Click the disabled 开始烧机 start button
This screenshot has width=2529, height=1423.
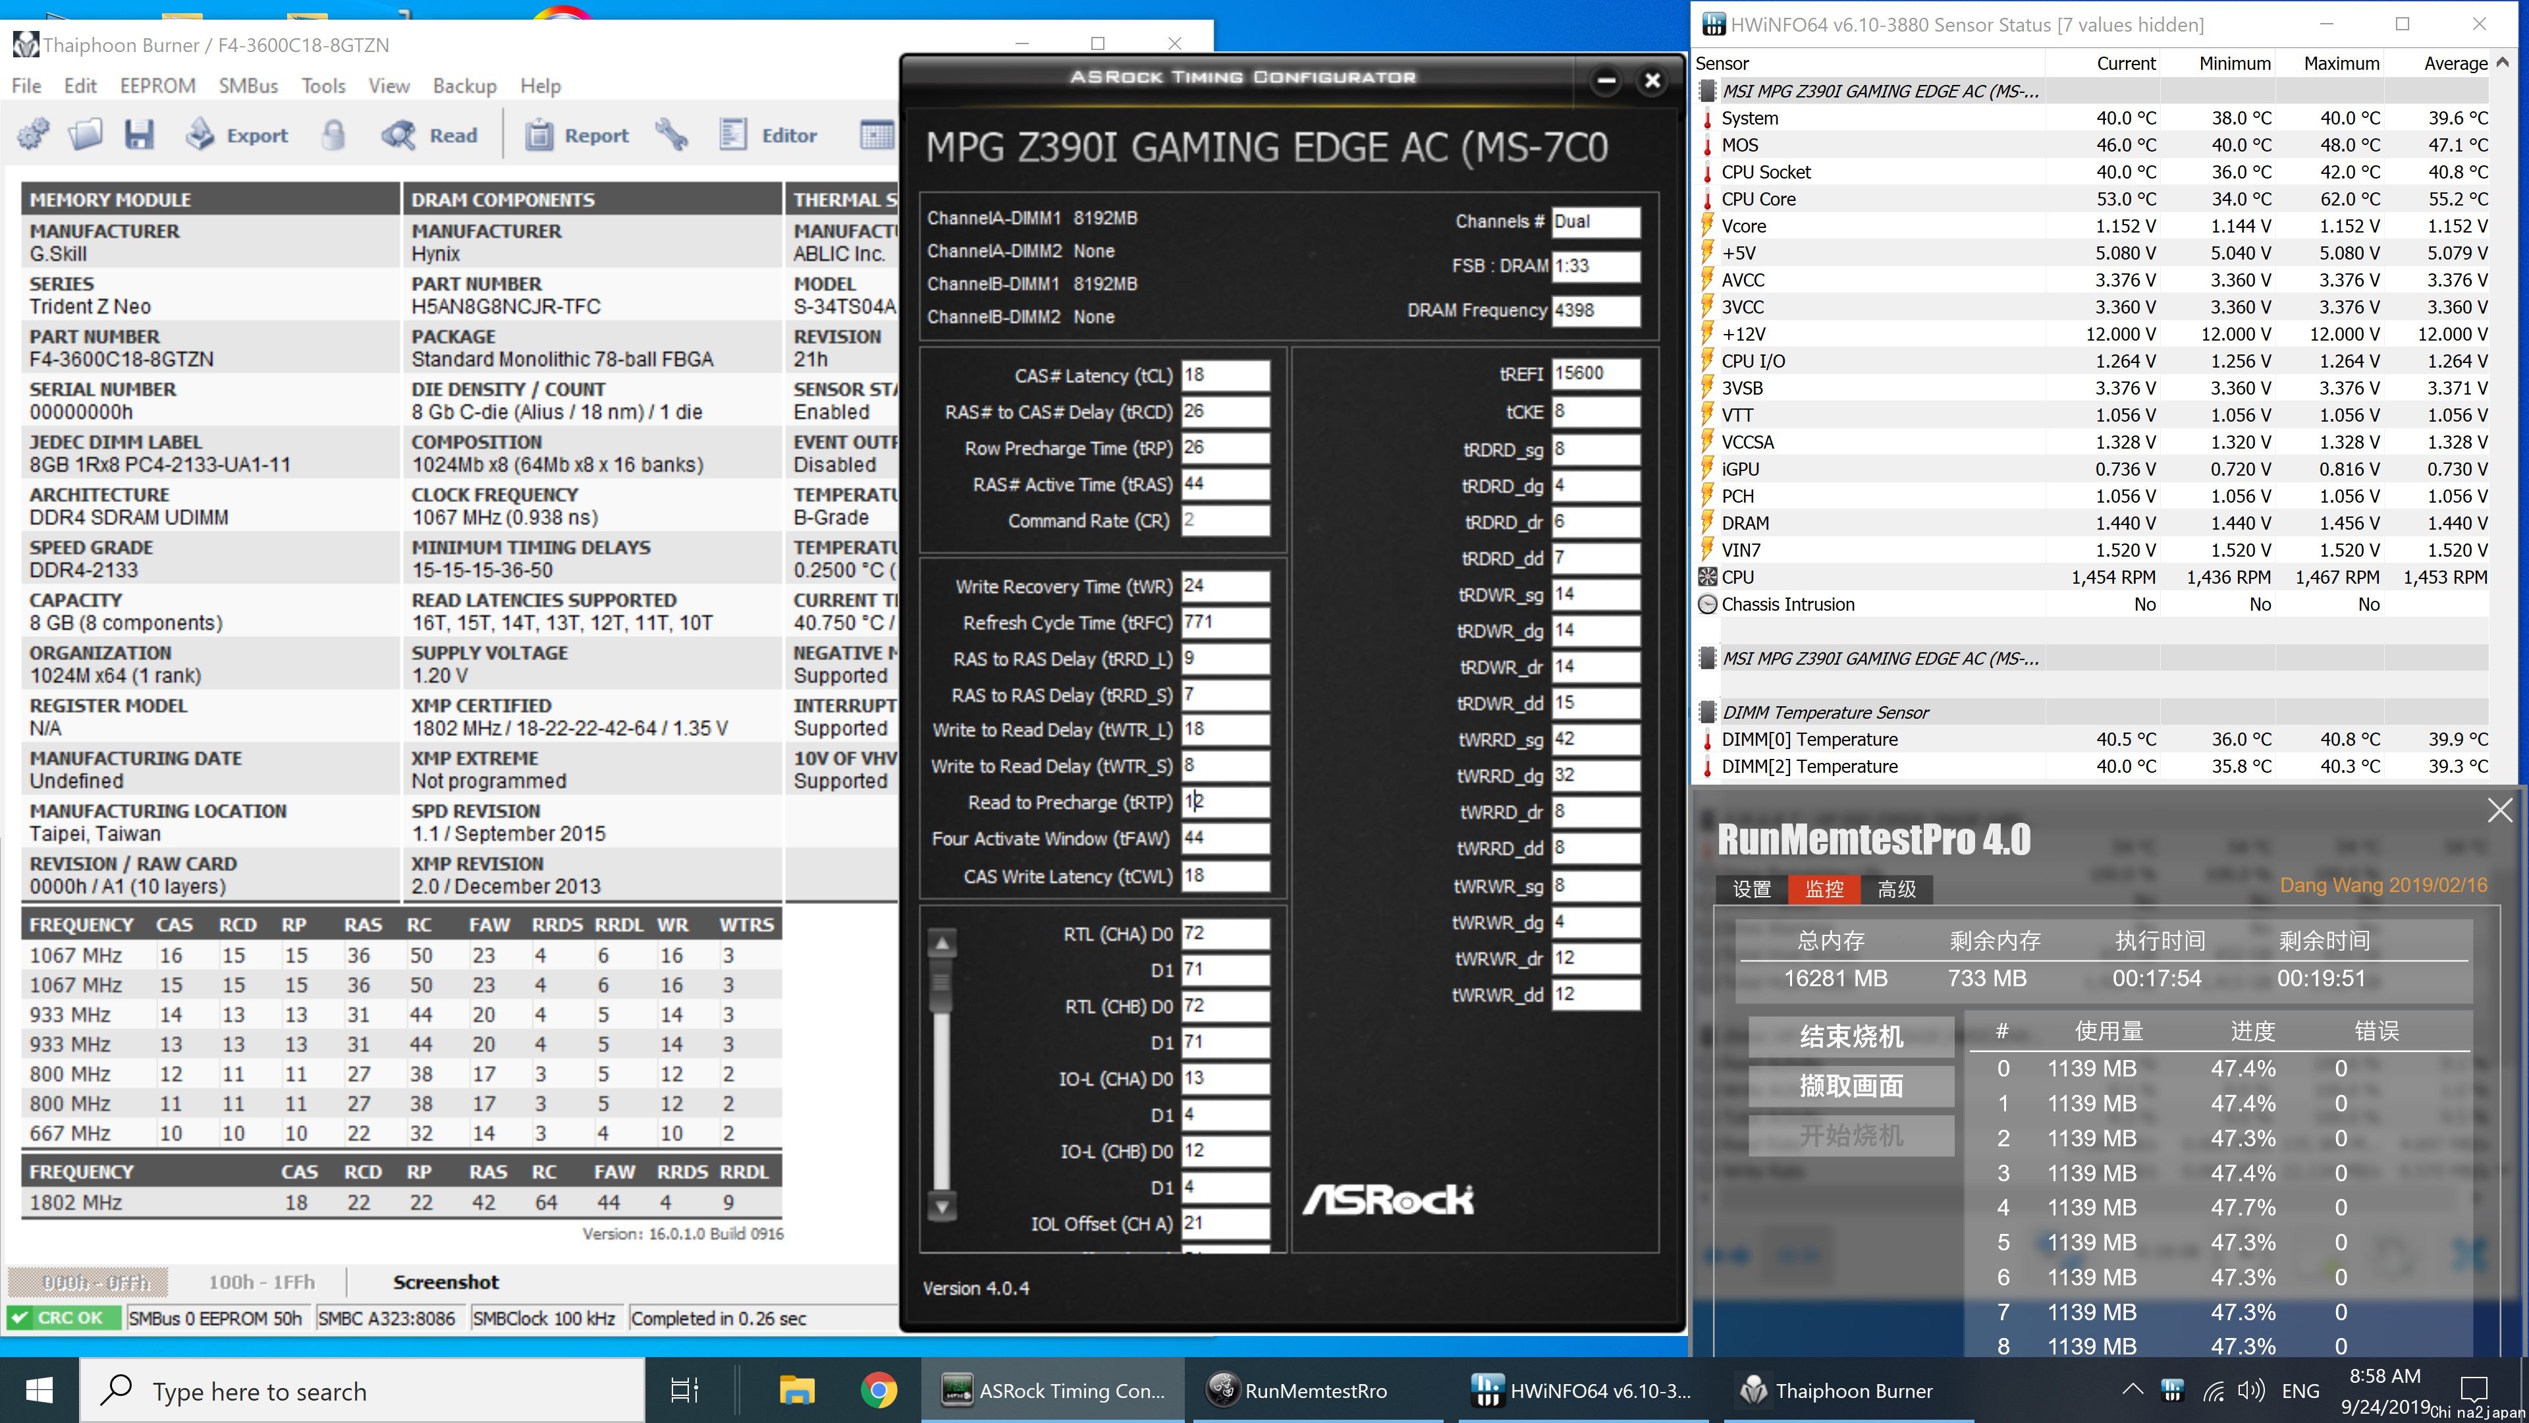(1851, 1135)
